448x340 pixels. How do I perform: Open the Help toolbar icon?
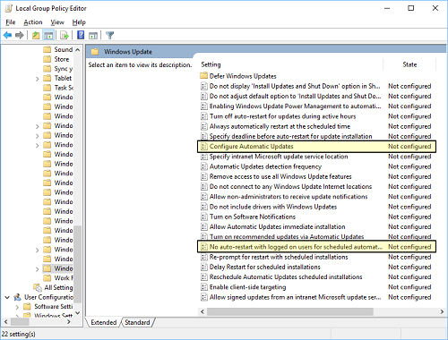pos(81,35)
